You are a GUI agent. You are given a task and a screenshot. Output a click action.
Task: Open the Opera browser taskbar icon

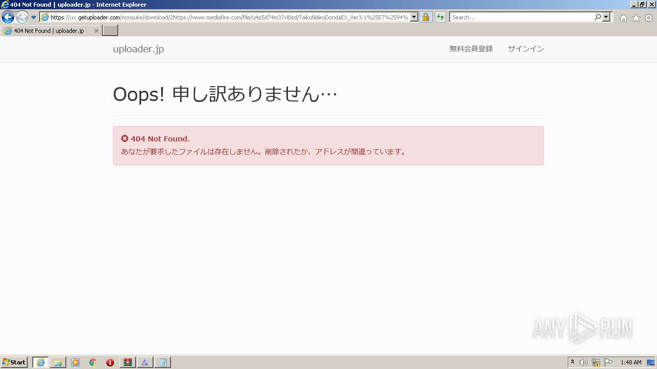pyautogui.click(x=110, y=362)
